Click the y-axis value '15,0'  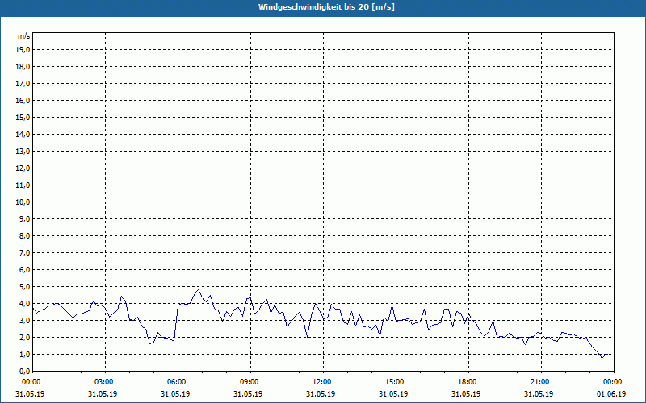[x=23, y=117]
